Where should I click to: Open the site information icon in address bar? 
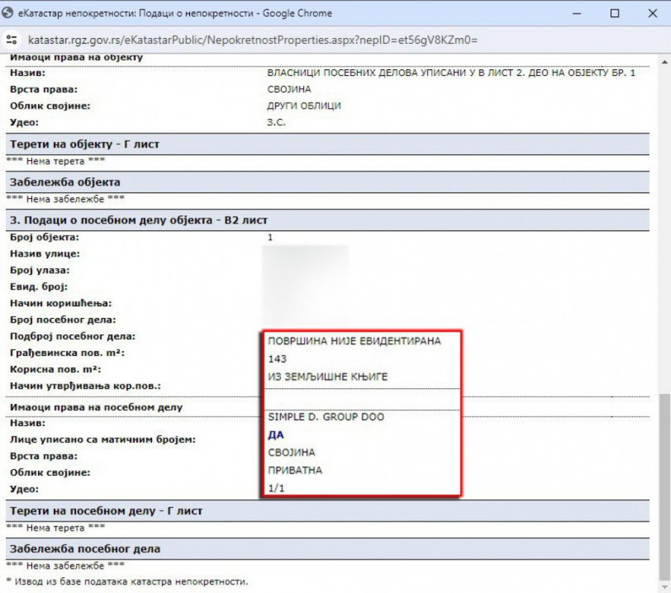11,39
